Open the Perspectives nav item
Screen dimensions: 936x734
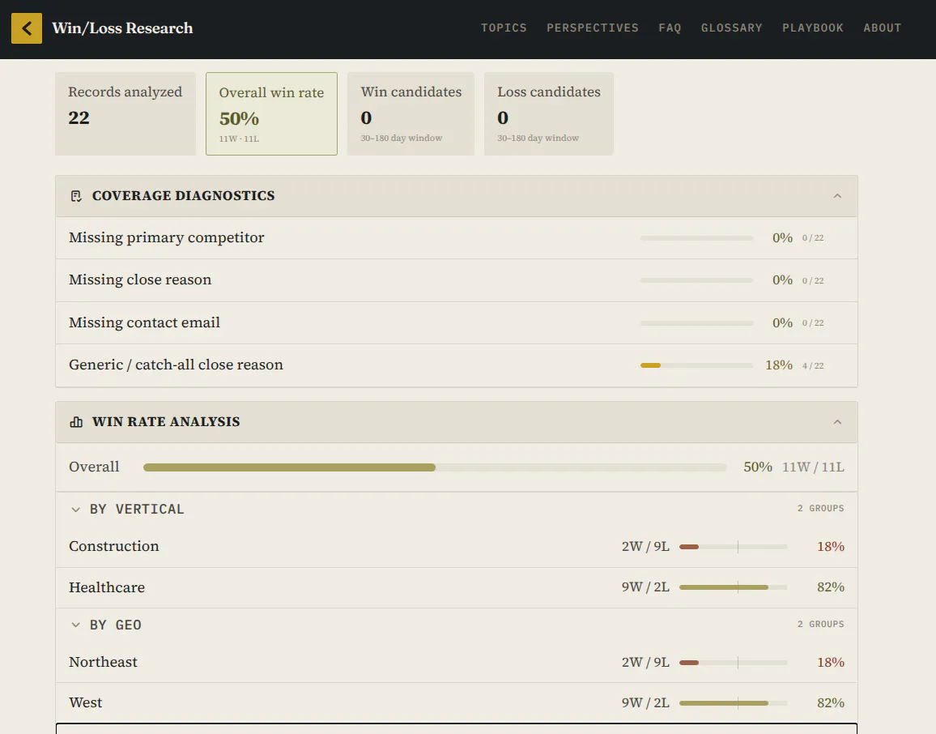[592, 28]
